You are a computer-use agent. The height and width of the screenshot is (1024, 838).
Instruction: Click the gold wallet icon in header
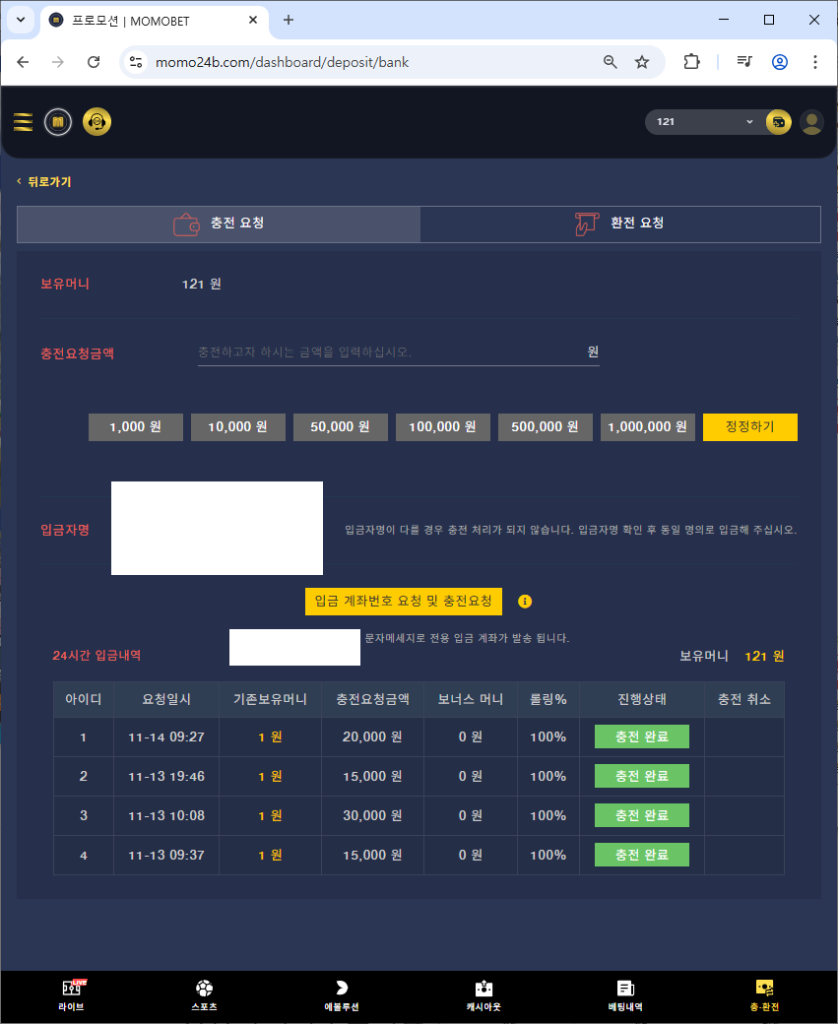click(778, 122)
